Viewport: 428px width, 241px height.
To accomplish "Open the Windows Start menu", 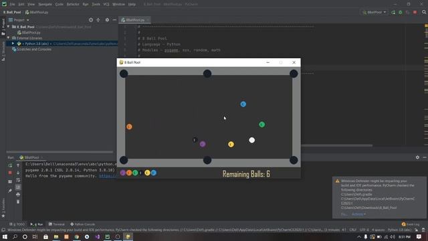I will [5, 236].
